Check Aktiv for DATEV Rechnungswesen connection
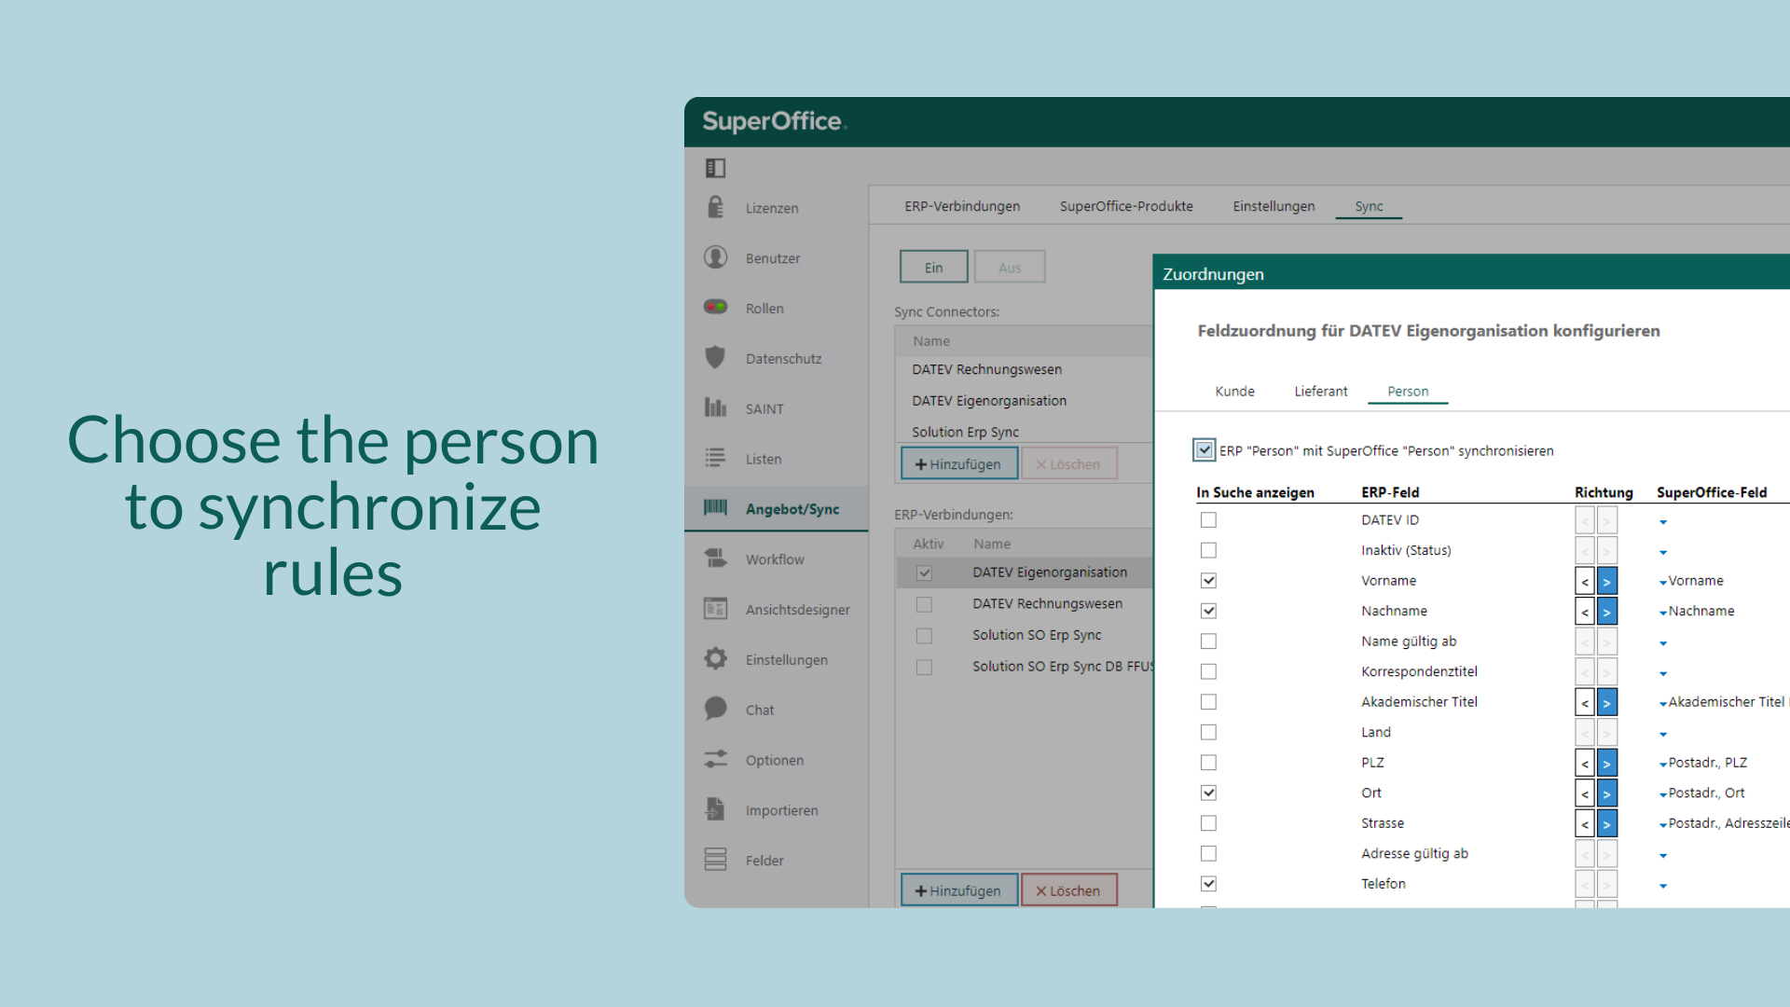Screen dimensions: 1790x1007 point(924,604)
